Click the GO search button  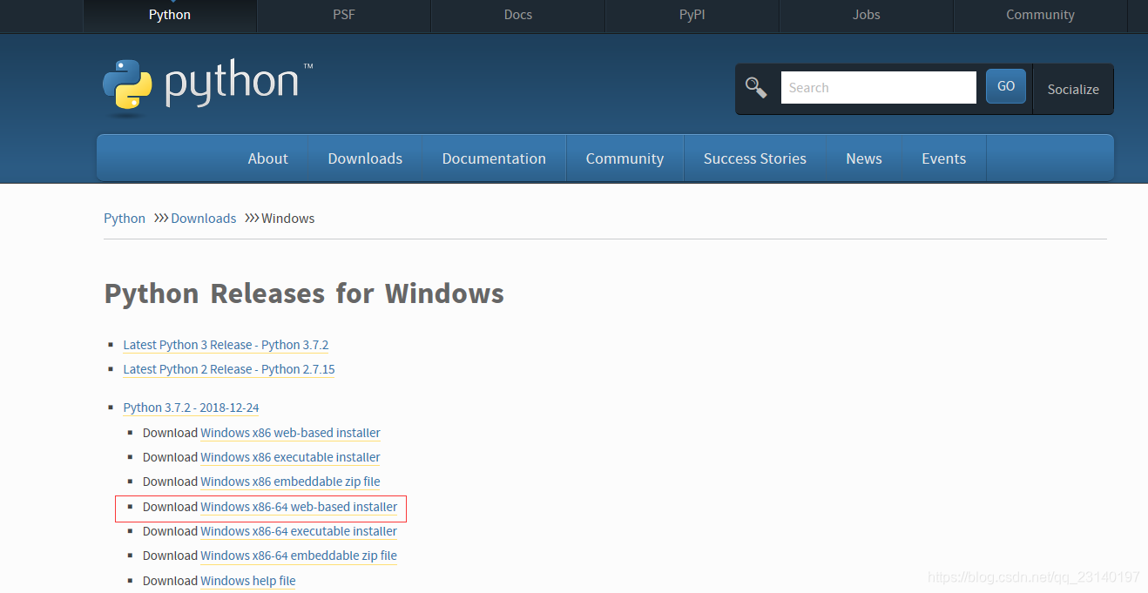(x=1006, y=86)
